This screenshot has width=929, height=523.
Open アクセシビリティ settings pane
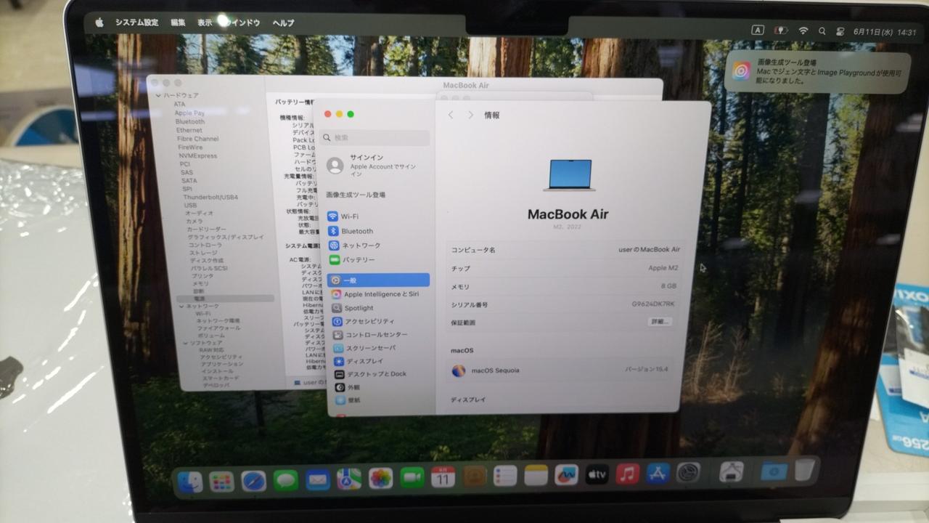(x=369, y=321)
